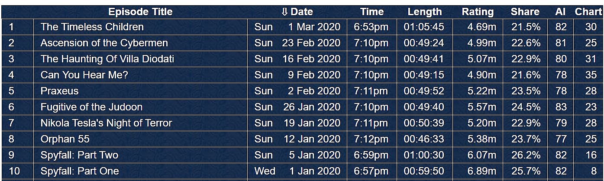Click the 6.89m rating cell
Image resolution: width=604 pixels, height=181 pixels.
pyautogui.click(x=481, y=171)
